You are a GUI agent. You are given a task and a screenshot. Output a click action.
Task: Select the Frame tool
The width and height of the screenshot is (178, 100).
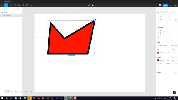(x=10, y=5)
